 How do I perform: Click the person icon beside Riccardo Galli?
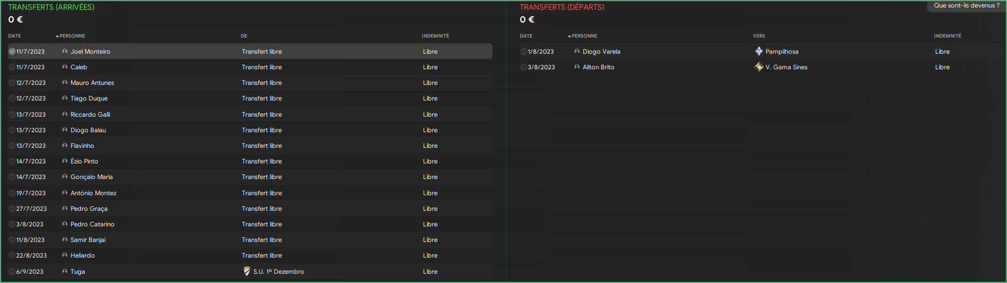[65, 114]
